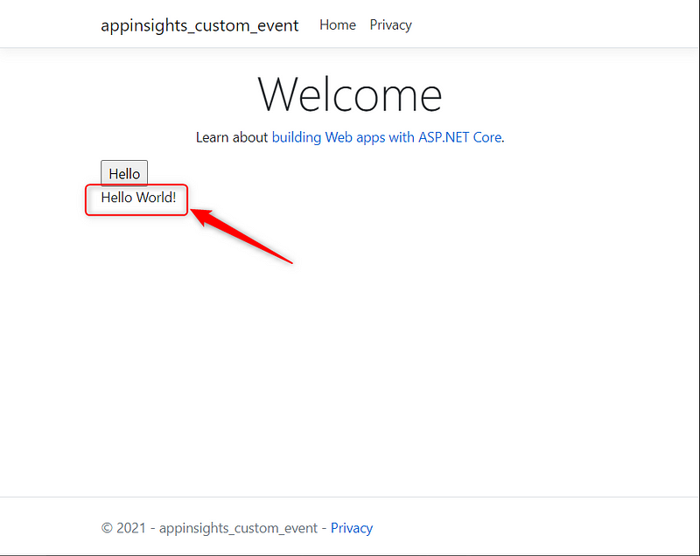
Task: Open Privacy page from top navbar
Action: pyautogui.click(x=390, y=24)
